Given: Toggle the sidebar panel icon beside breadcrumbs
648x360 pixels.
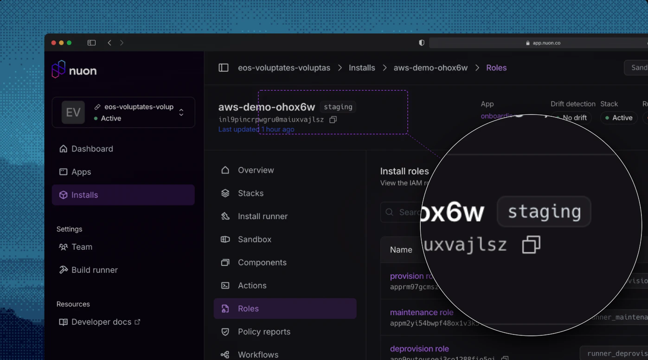Looking at the screenshot, I should (224, 68).
